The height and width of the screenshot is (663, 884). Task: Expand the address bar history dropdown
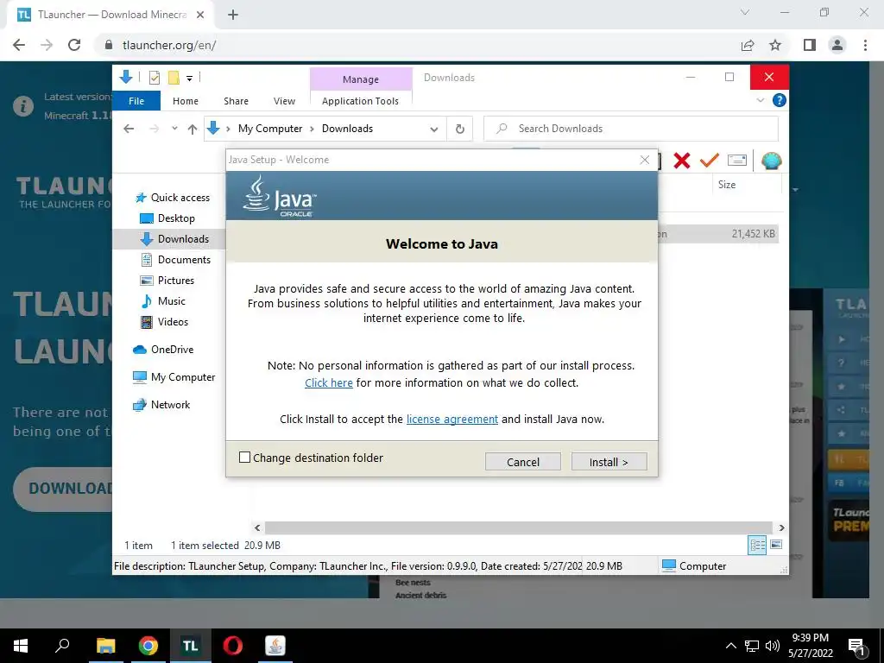[433, 129]
